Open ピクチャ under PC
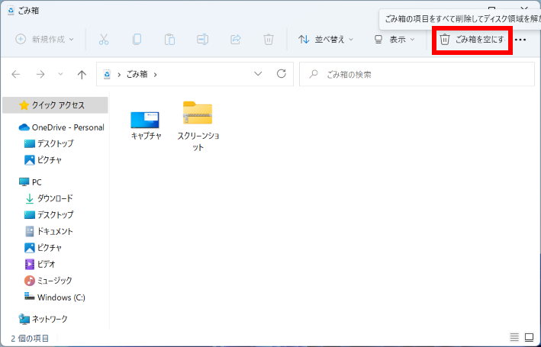541x347 pixels. 43,248
